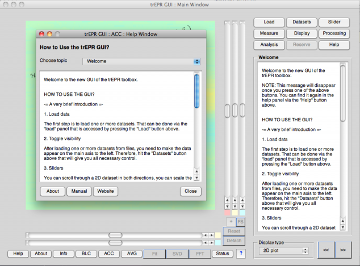Click the top-right Help panel button

coord(334,45)
